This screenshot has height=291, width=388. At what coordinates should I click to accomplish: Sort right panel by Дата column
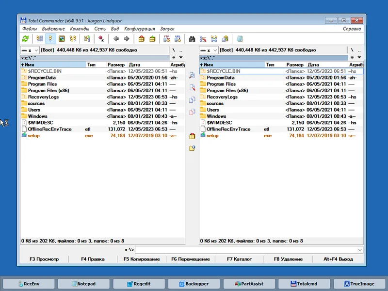(326, 65)
